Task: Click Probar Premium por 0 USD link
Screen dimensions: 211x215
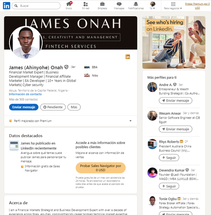Action: (x=197, y=6)
